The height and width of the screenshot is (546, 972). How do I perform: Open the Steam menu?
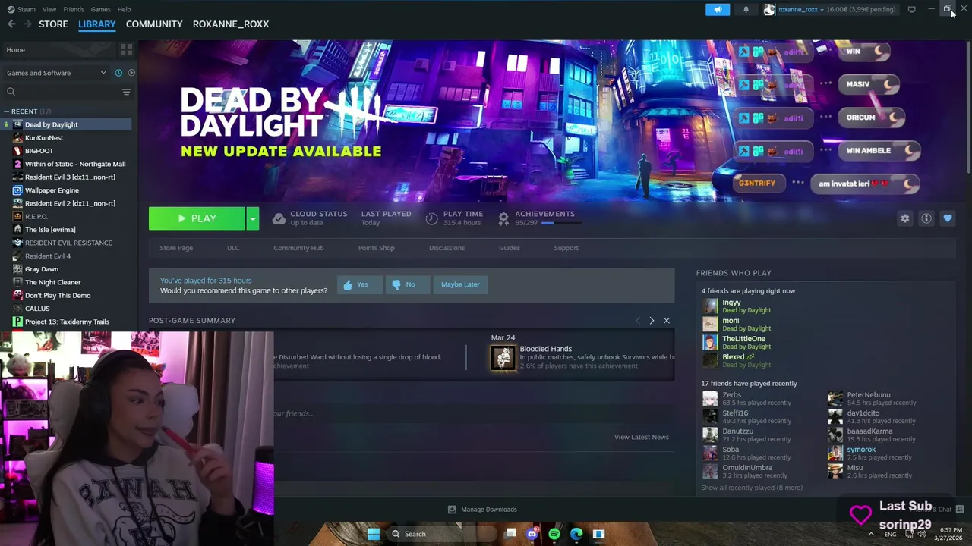[x=27, y=9]
